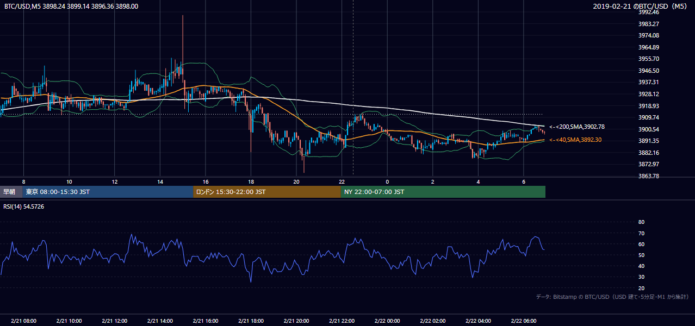Click hour label 14 under price chart
Screen dimensions: 695x326
coord(160,181)
